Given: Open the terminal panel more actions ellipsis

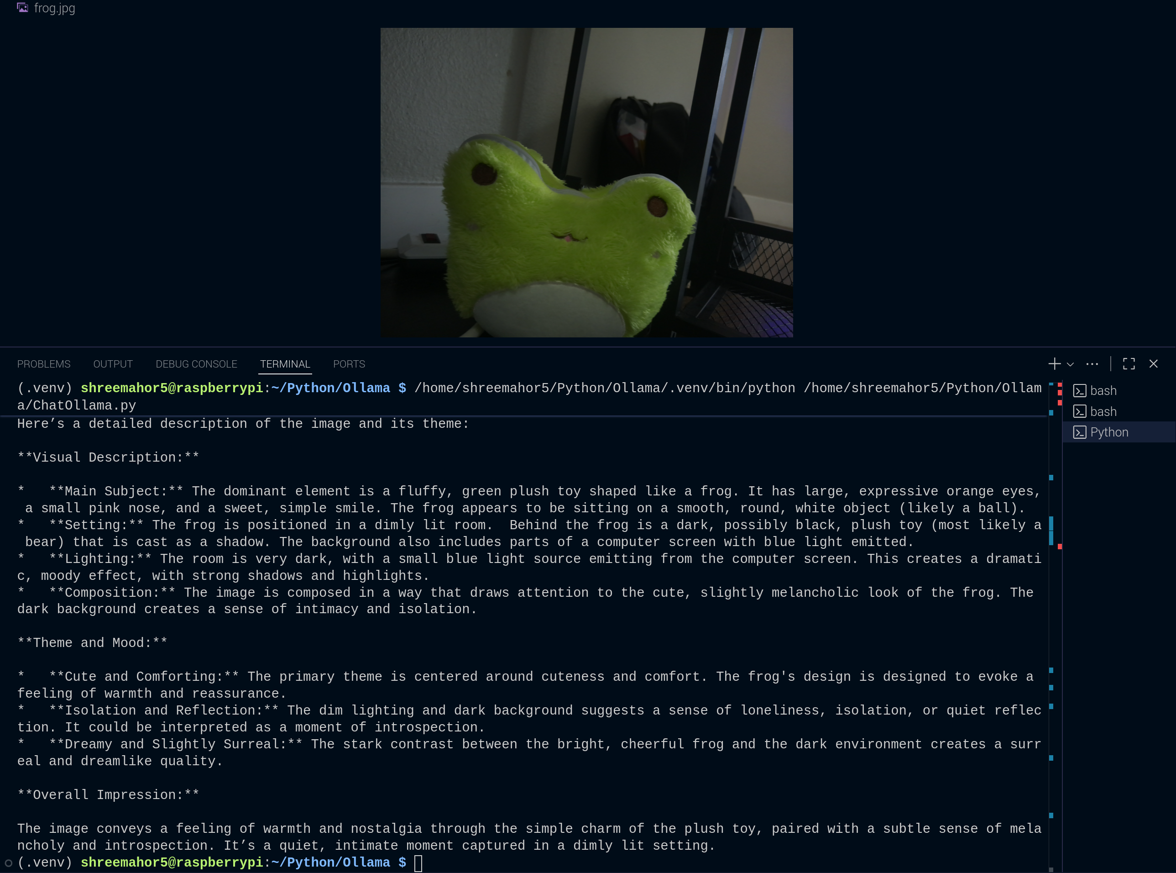Looking at the screenshot, I should 1092,363.
